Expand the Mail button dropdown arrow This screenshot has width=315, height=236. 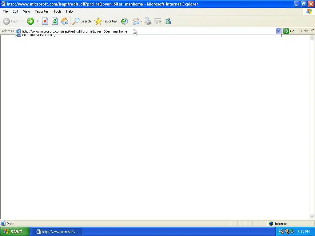point(141,21)
